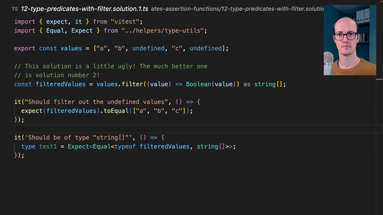The image size is (383, 215).
Task: Click the TS file icon in tab
Action: click(x=14, y=9)
